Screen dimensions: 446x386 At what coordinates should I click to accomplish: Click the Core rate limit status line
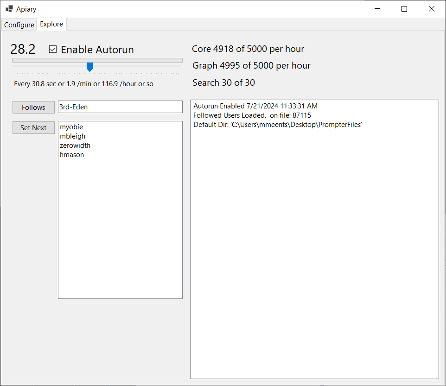248,49
